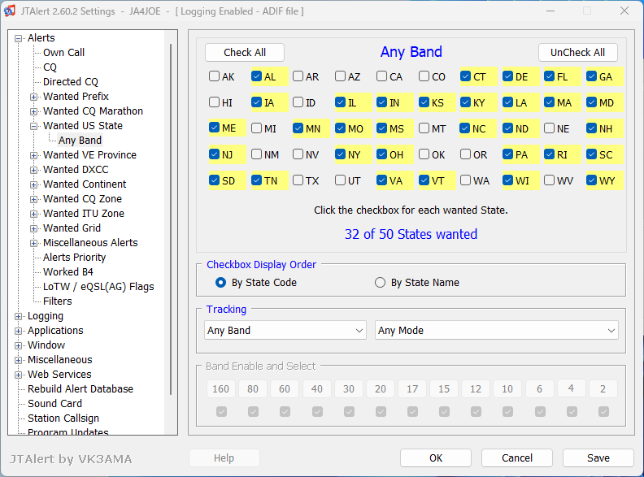Select By State Name radio button
This screenshot has height=477, width=644.
tap(380, 283)
